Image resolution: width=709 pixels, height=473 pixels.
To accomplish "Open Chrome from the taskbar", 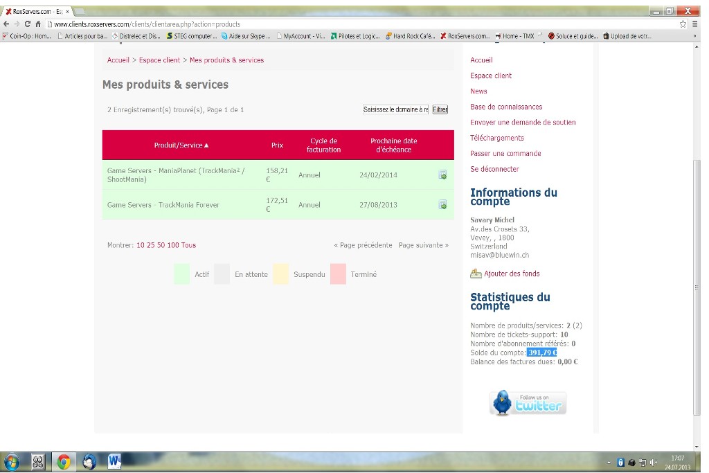I will (63, 462).
